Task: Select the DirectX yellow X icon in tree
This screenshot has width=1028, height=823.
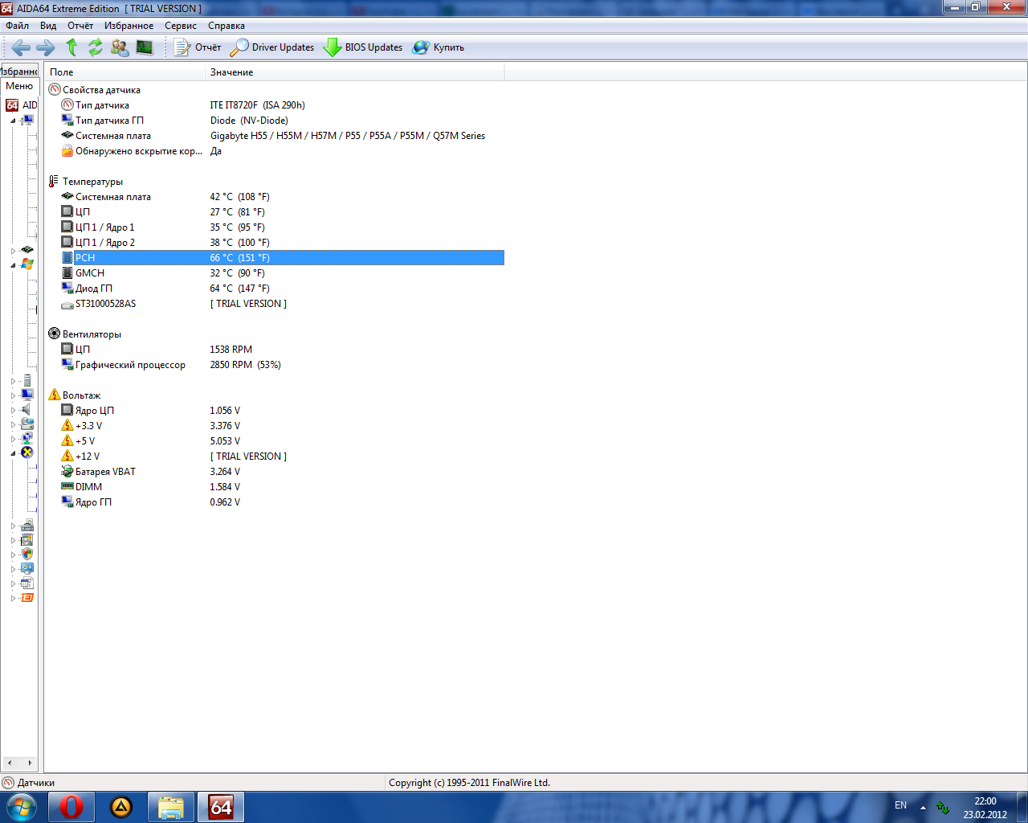Action: pos(27,452)
